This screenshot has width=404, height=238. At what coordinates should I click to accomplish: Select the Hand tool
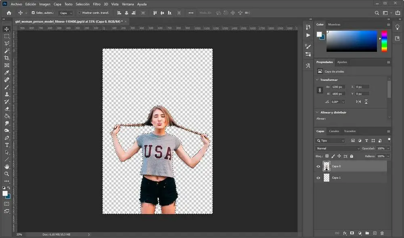pos(7,166)
